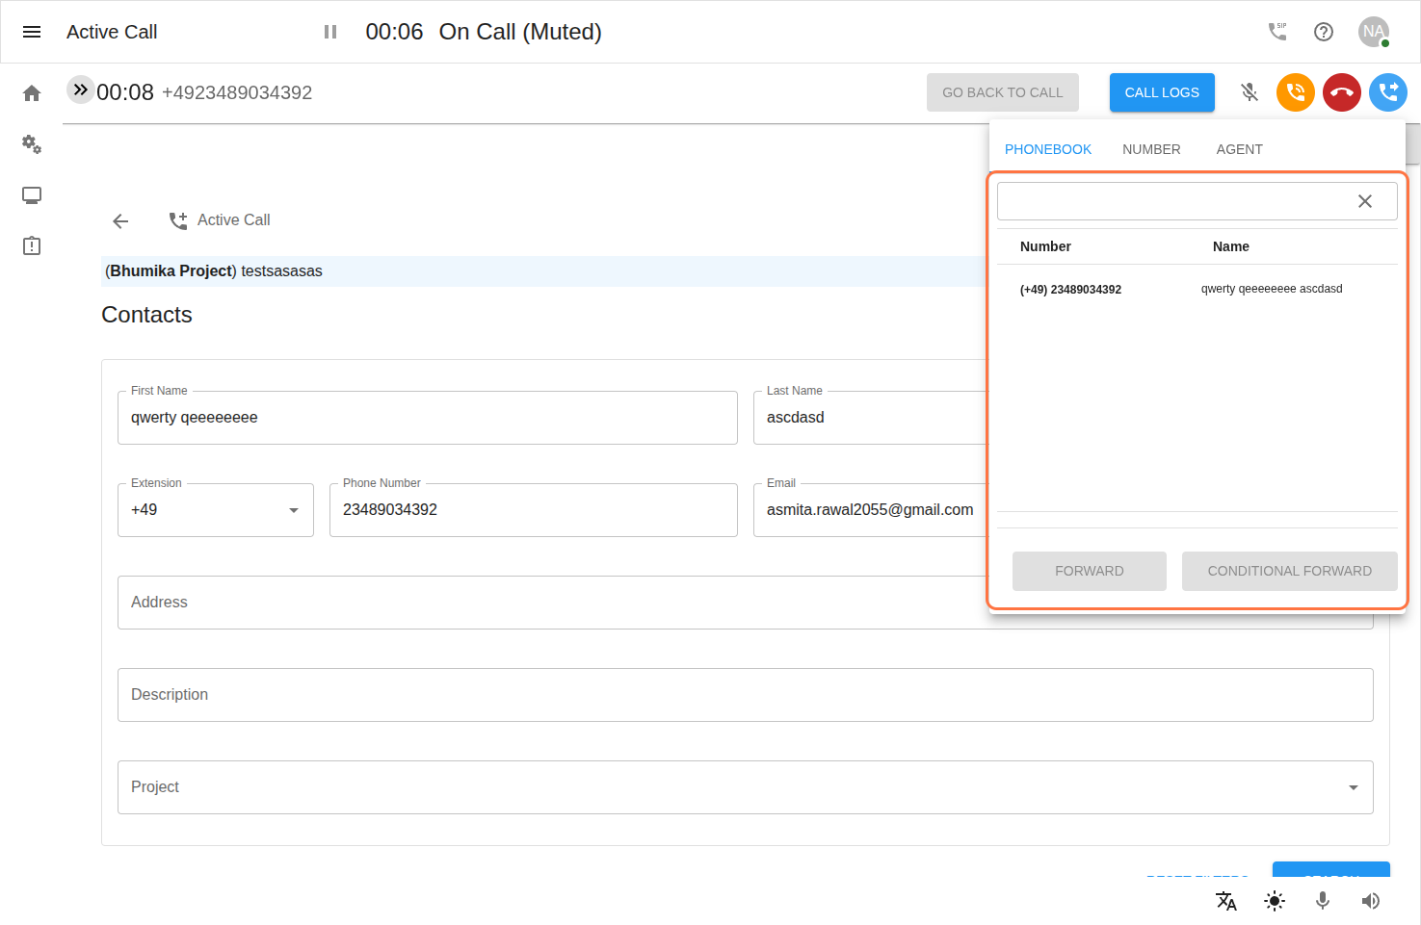This screenshot has height=925, width=1421.
Task: Toggle the microphone mute button
Action: pos(1250,92)
